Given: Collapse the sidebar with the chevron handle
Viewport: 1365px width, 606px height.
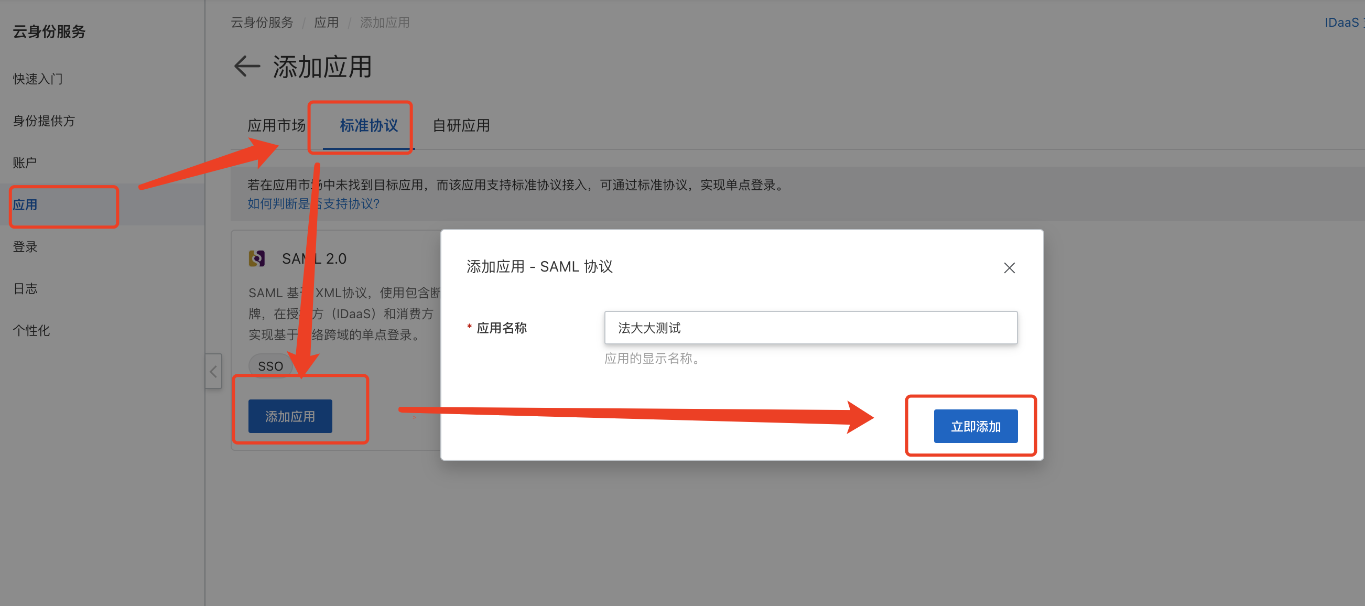Looking at the screenshot, I should tap(213, 371).
